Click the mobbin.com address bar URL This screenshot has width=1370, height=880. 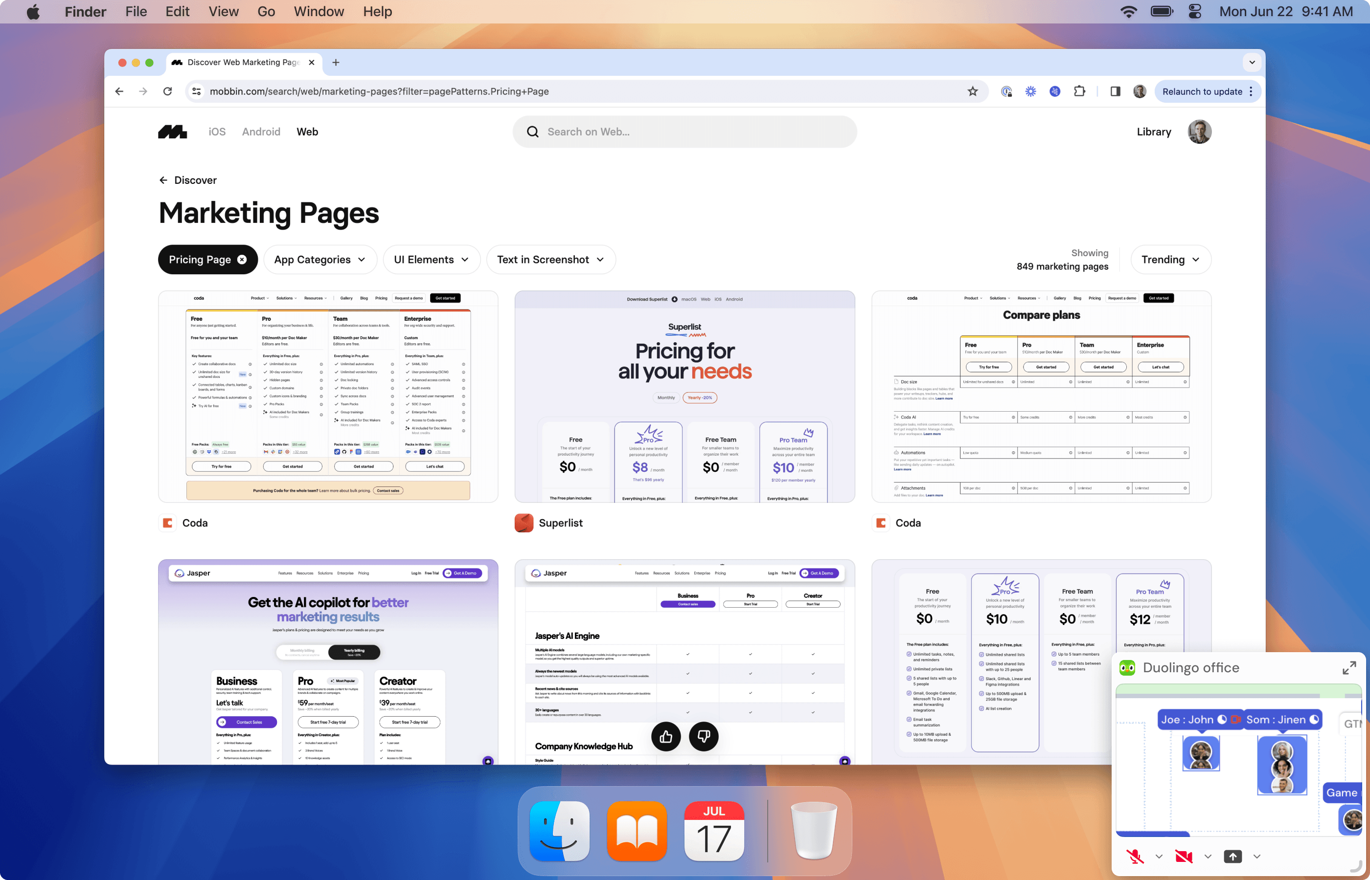pyautogui.click(x=379, y=91)
